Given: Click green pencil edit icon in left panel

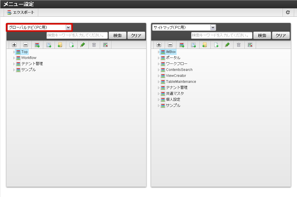Looking at the screenshot, I should [83, 45].
